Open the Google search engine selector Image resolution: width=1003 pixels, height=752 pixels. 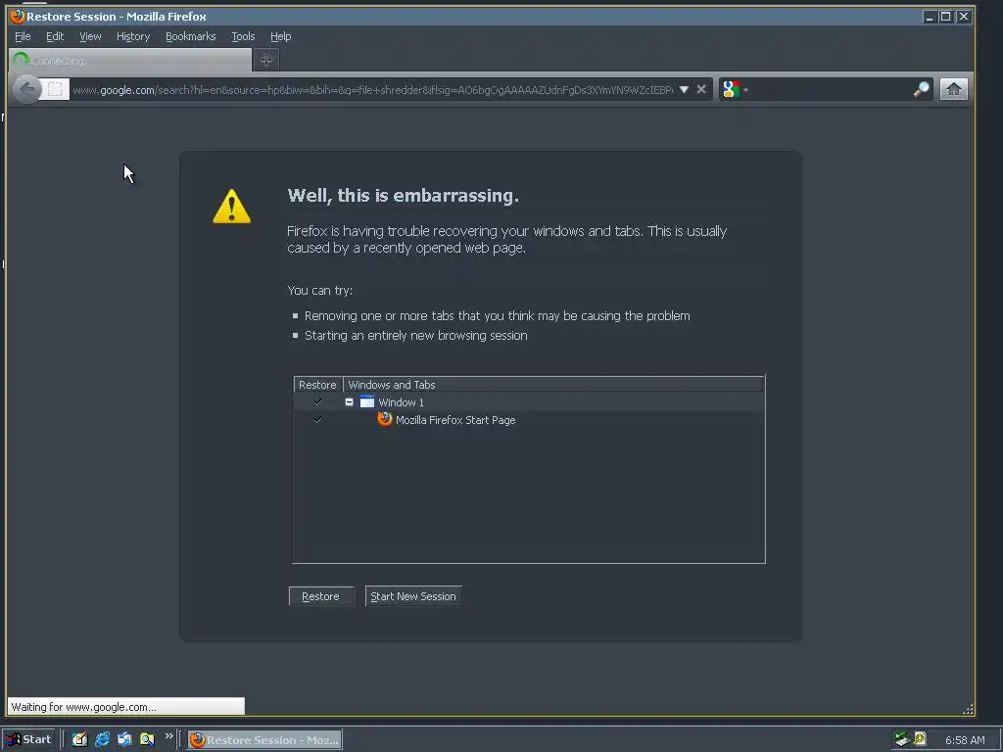point(735,89)
